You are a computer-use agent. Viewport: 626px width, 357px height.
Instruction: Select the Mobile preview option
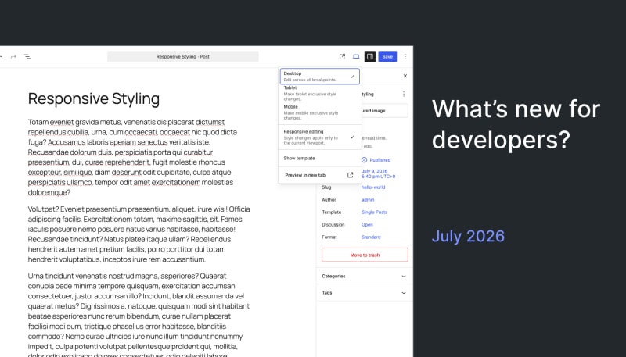(320, 112)
